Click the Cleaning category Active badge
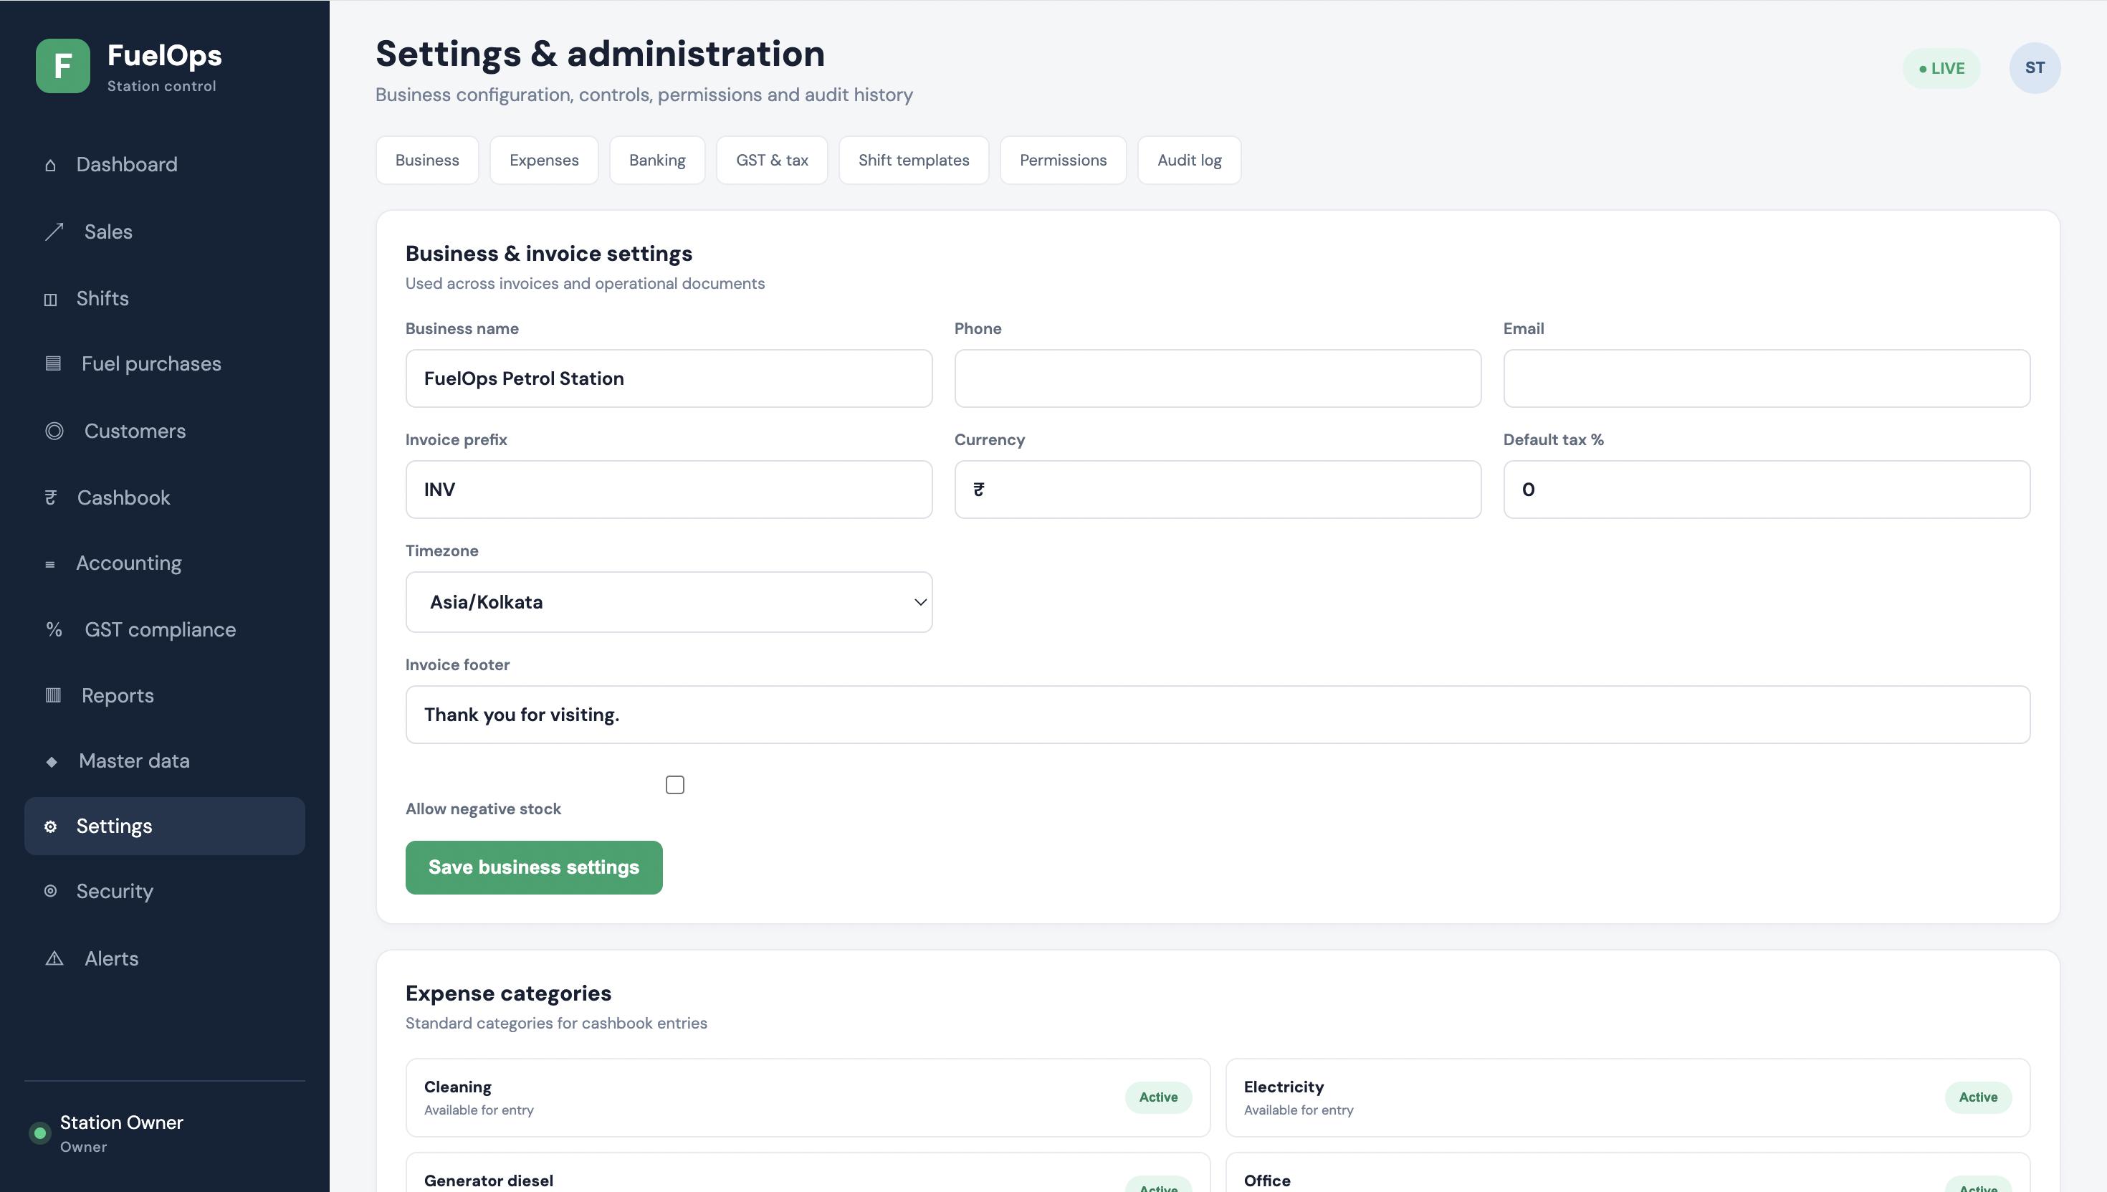 (1158, 1098)
